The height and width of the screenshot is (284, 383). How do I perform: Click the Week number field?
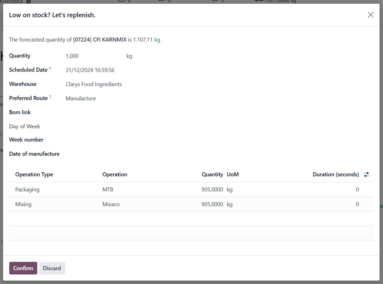coord(123,140)
